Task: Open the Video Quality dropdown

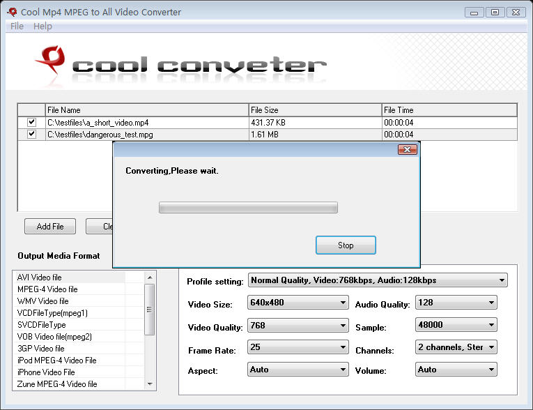Action: pos(298,326)
